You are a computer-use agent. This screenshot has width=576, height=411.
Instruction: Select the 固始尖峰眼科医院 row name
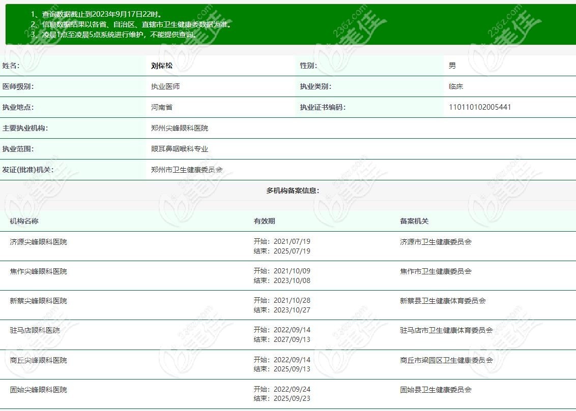tap(39, 390)
